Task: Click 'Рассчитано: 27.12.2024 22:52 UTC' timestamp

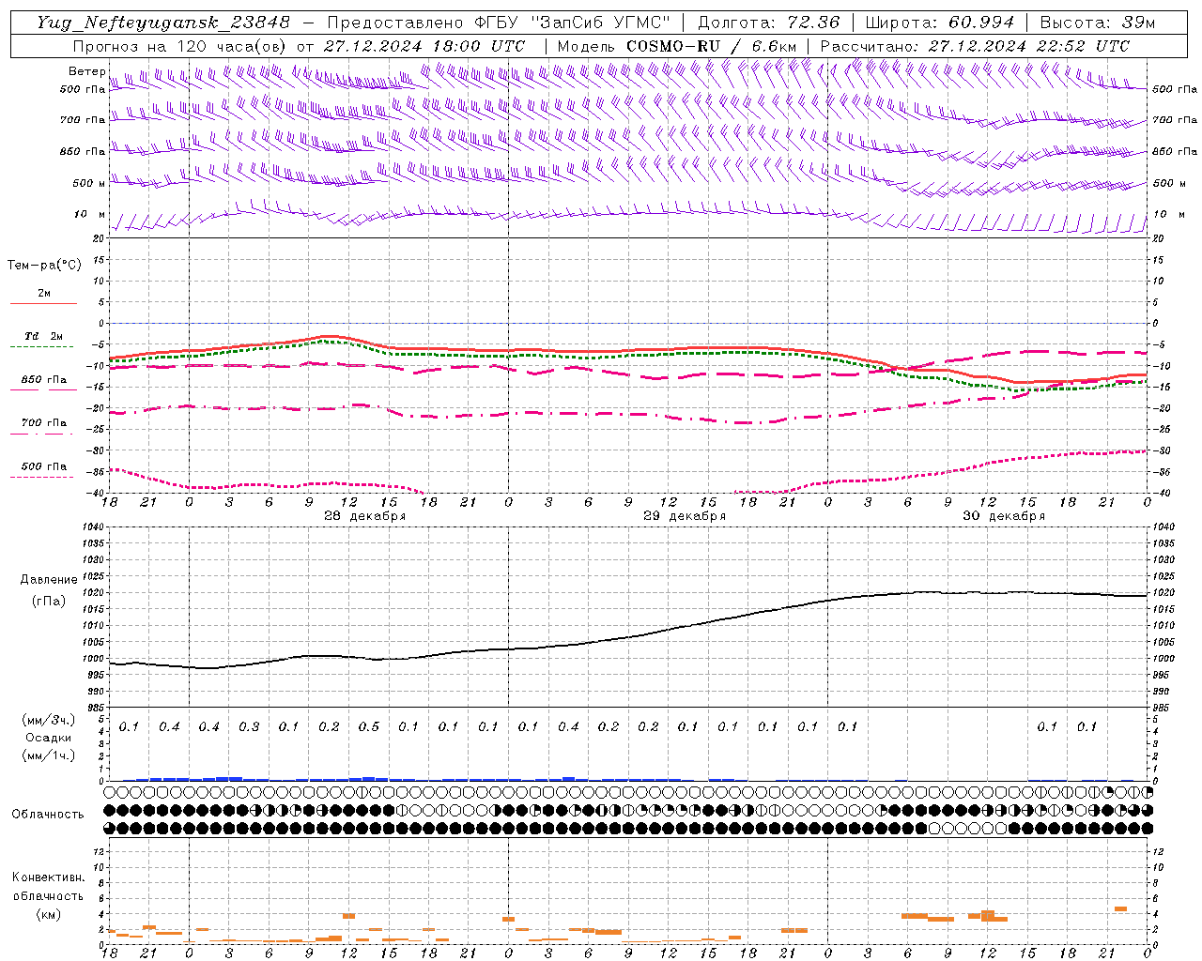Action: 975,46
